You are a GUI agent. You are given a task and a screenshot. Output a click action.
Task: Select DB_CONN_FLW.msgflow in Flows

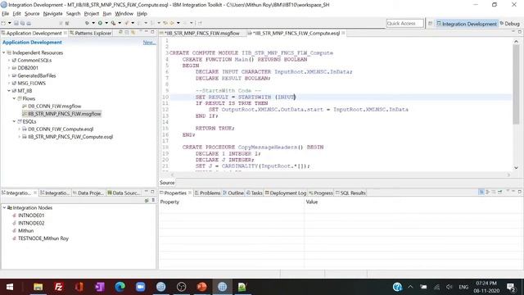tap(55, 106)
